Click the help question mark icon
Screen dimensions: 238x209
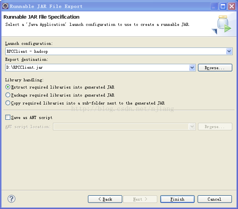11,199
